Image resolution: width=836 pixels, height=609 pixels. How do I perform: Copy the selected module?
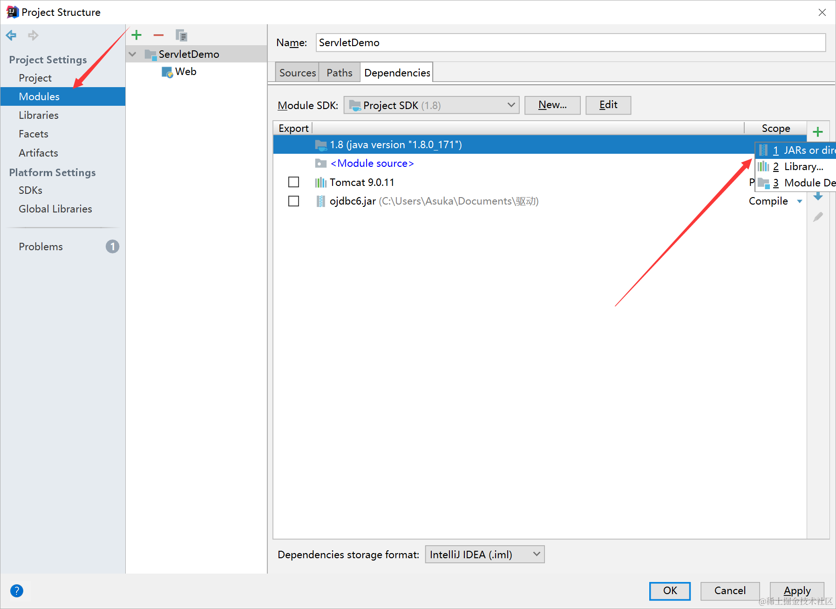point(181,35)
